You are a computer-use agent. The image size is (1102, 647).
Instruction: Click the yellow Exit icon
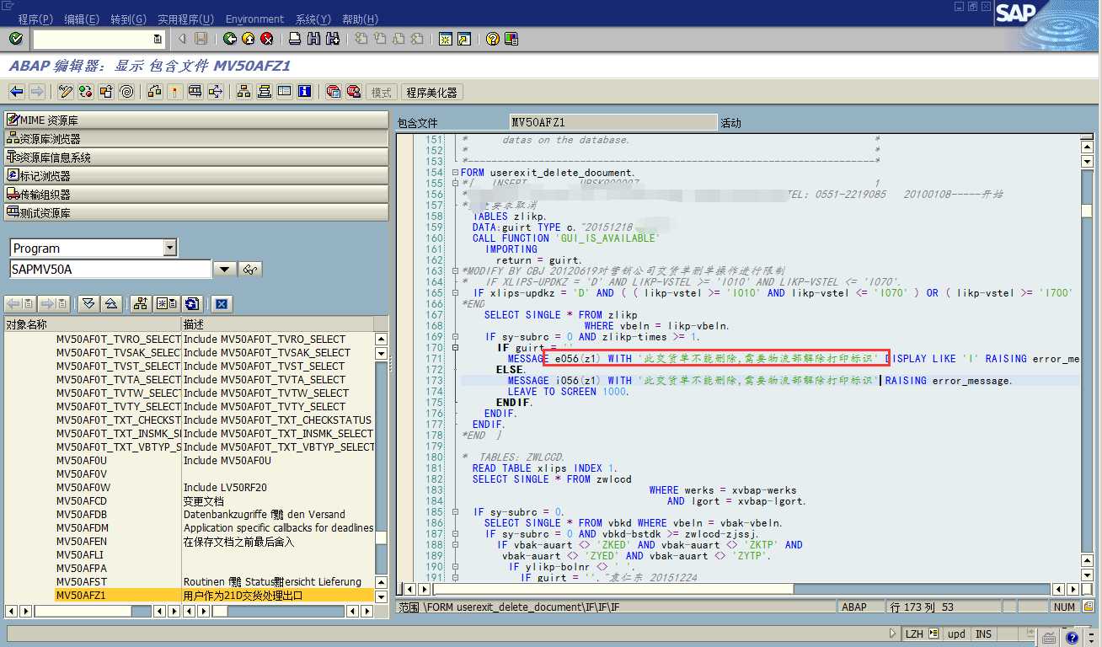[x=249, y=39]
